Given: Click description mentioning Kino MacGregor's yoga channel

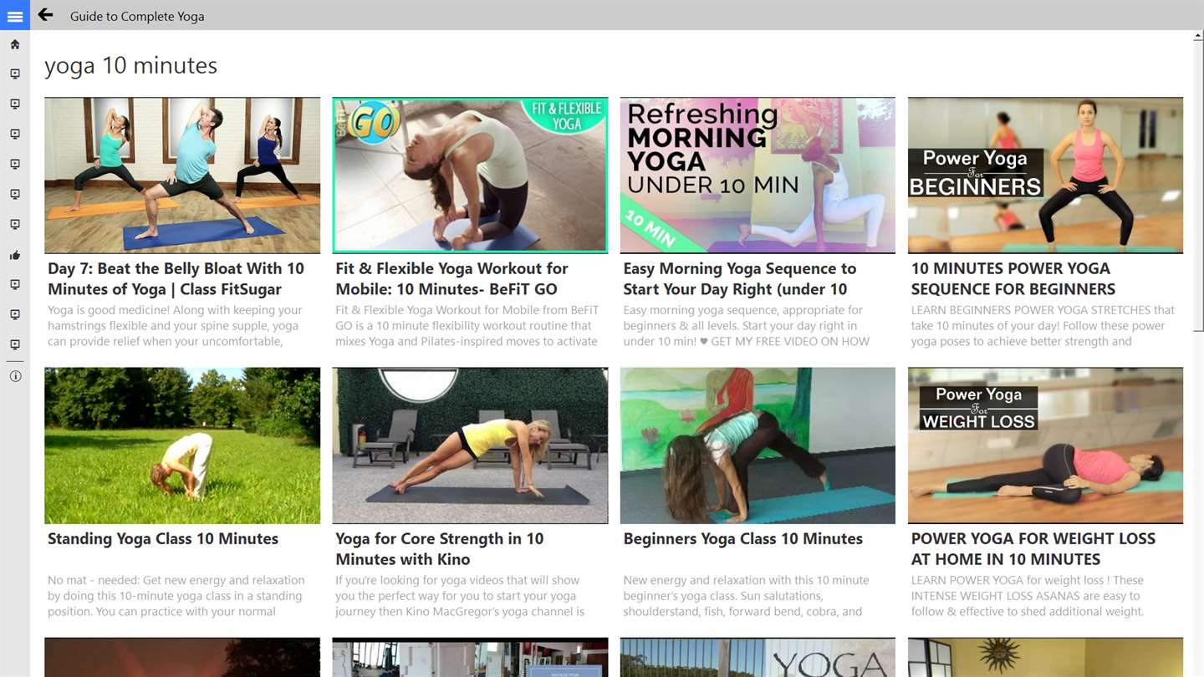Looking at the screenshot, I should pos(460,596).
